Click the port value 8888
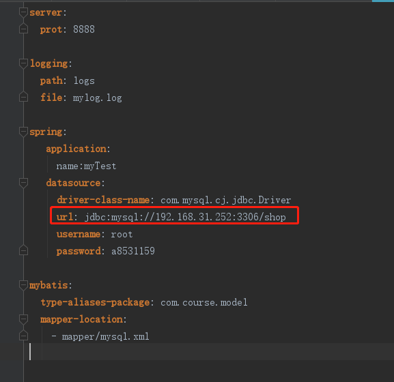 click(x=84, y=29)
